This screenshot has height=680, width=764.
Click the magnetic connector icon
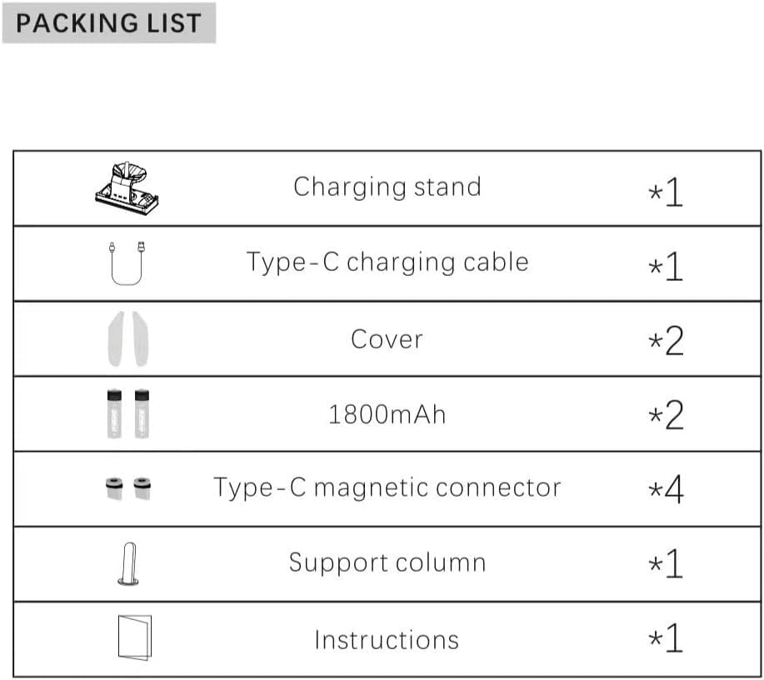click(131, 487)
